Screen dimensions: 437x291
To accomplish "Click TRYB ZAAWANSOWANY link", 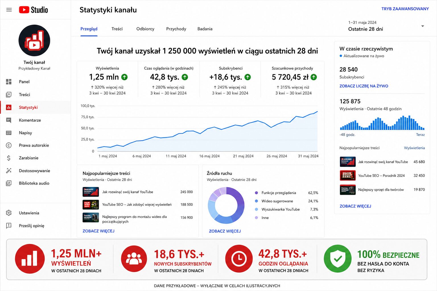I will 405,9.
